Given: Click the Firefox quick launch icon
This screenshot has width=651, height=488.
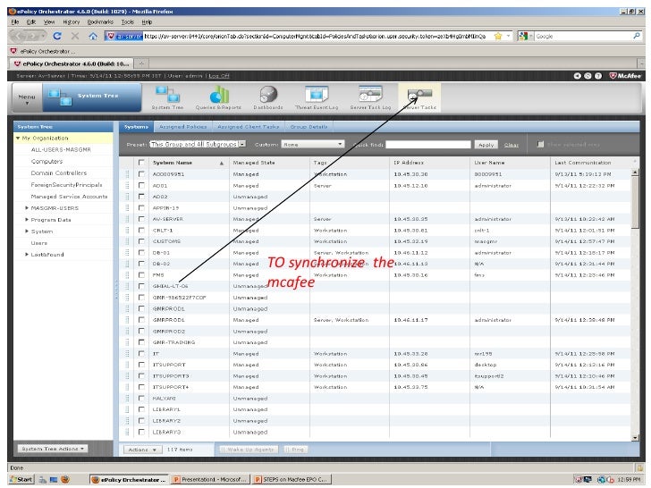Looking at the screenshot, I should click(65, 479).
